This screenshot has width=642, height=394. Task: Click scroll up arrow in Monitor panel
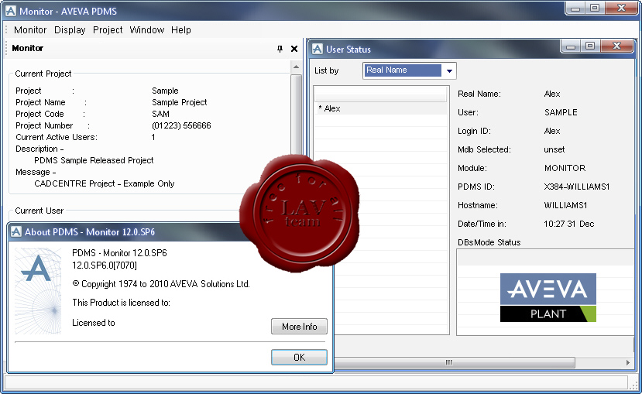(296, 67)
